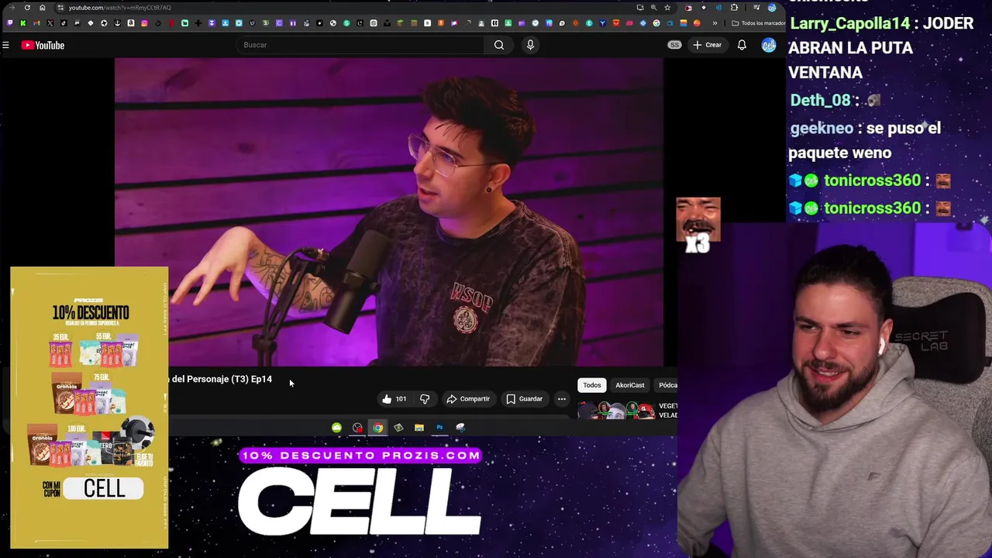Bookmark this page with the star
Screen dimensions: 992x558
(667, 8)
